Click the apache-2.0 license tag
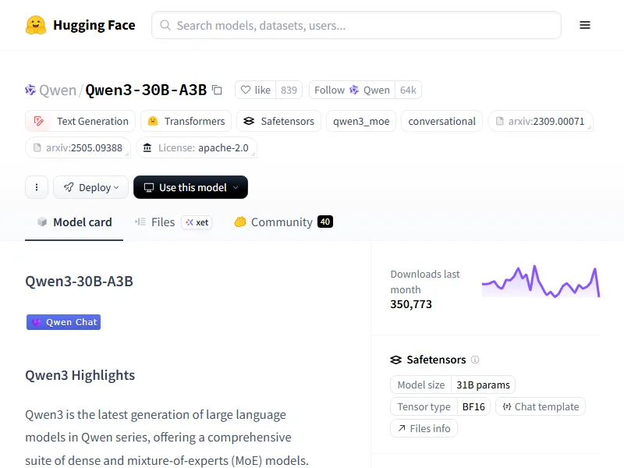This screenshot has width=624, height=468. click(196, 147)
